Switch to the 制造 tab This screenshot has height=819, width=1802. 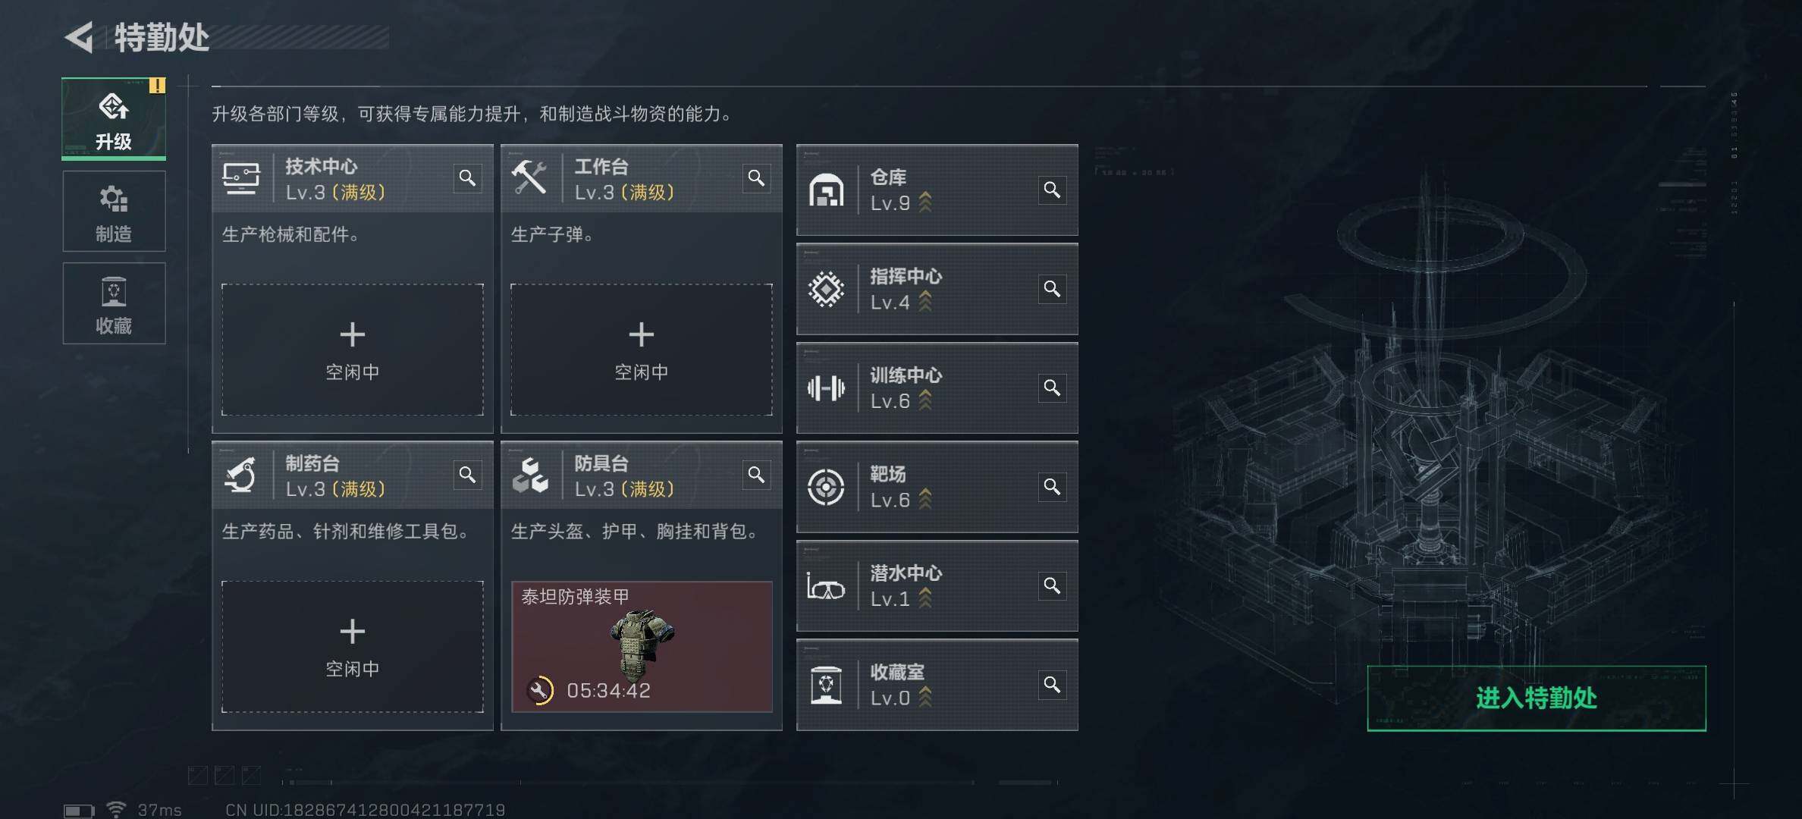[114, 212]
